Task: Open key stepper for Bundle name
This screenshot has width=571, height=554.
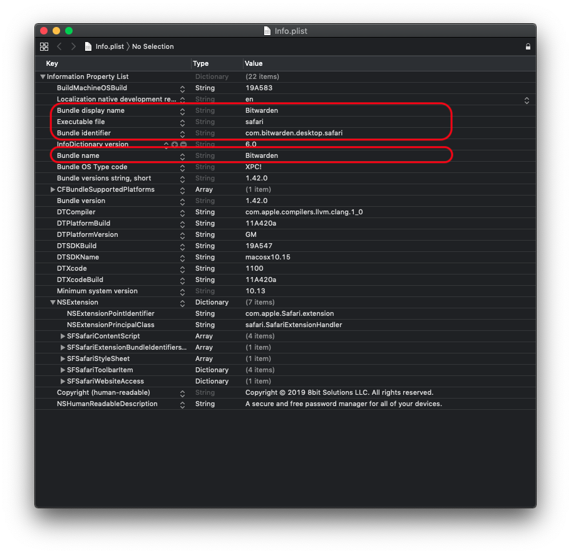Action: [182, 157]
